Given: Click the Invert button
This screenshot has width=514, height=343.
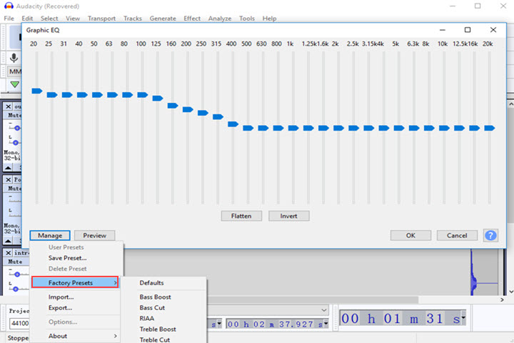Looking at the screenshot, I should point(288,216).
